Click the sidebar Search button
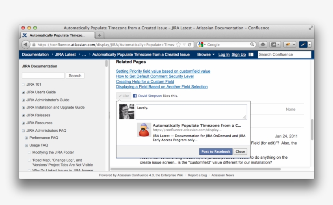Screen dimensions: 333x205 point(75,76)
